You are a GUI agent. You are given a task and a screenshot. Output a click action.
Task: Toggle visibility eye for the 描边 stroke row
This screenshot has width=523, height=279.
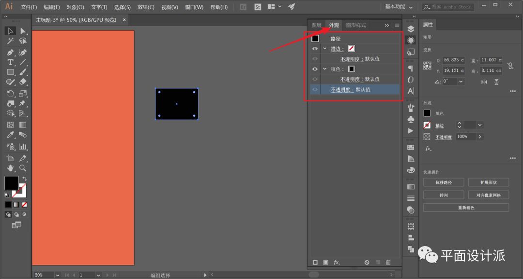coord(315,49)
